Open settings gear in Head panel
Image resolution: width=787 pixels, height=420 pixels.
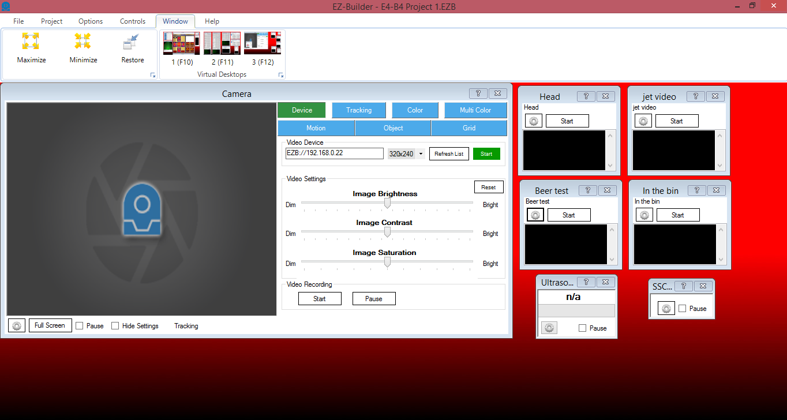pos(534,121)
